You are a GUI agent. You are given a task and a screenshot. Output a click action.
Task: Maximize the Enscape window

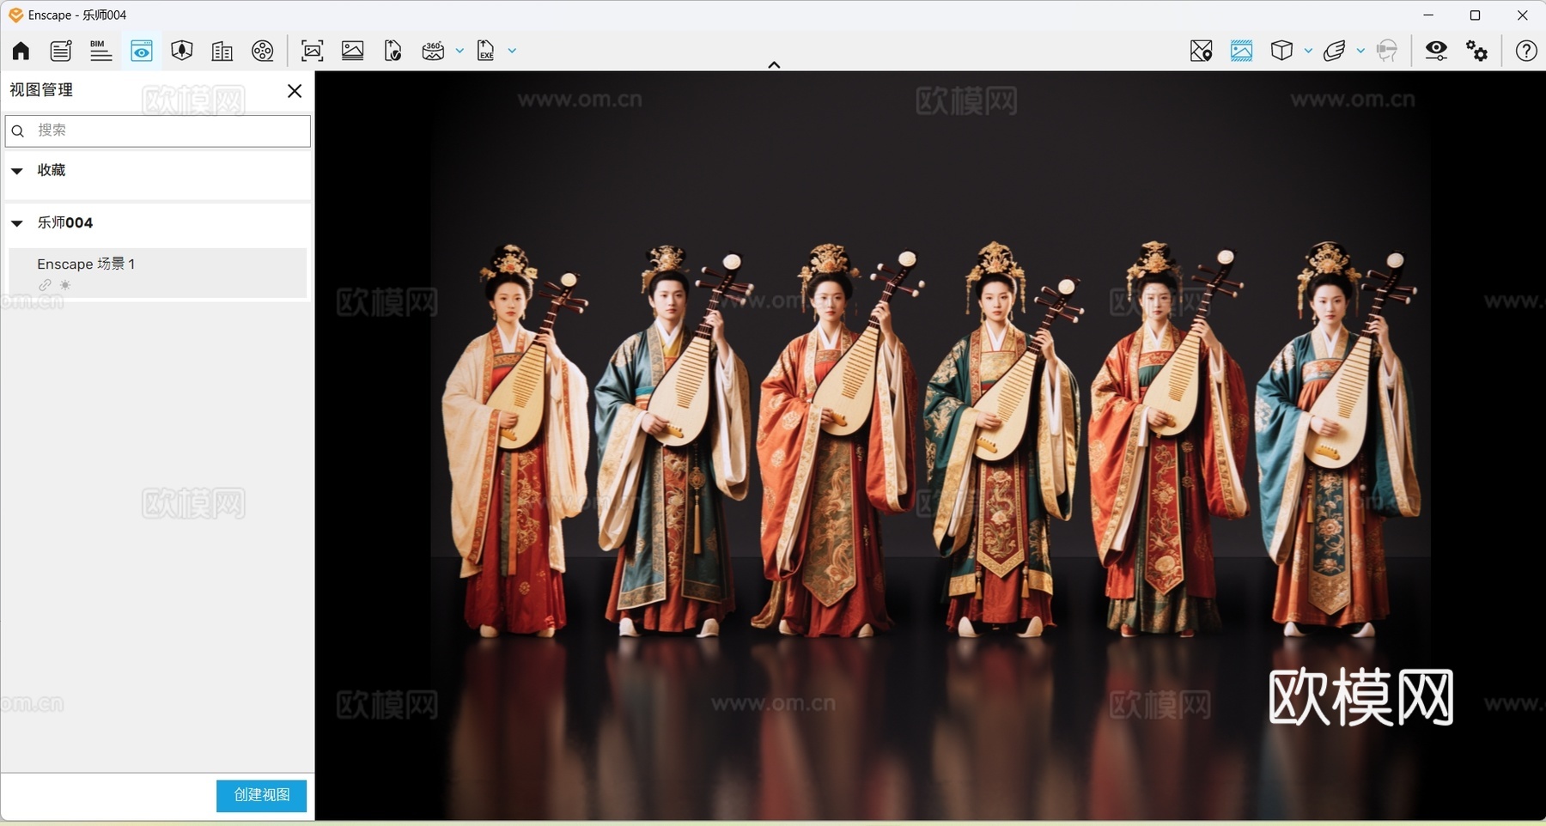[x=1476, y=15]
